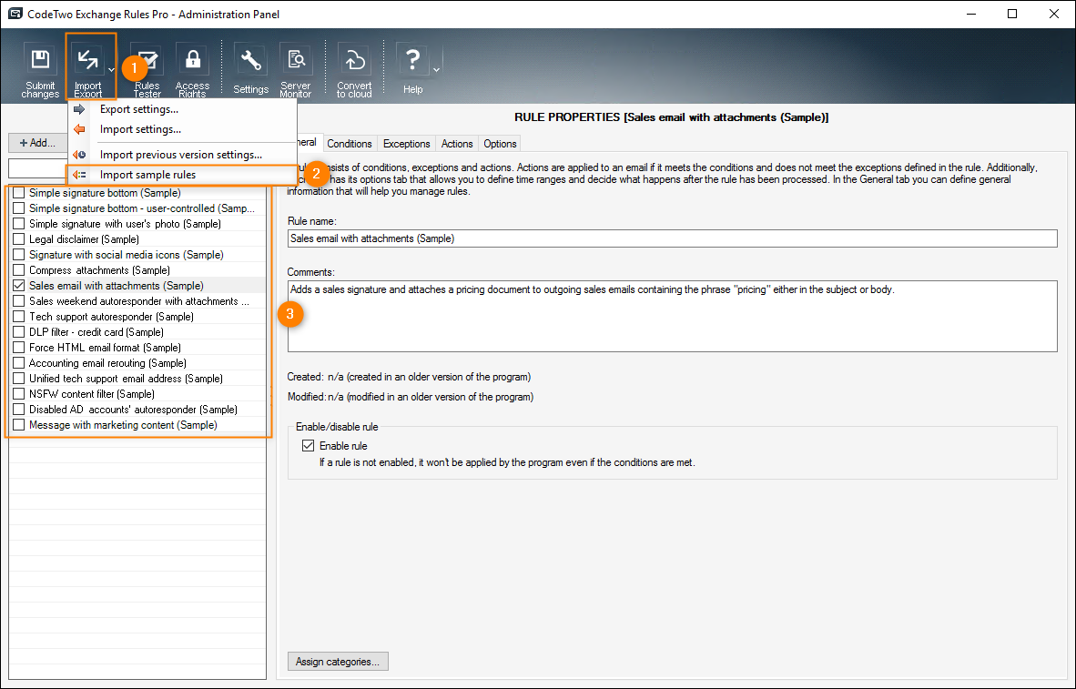
Task: Select 'Force HTML email format (Sample)' rule name
Action: (x=105, y=348)
